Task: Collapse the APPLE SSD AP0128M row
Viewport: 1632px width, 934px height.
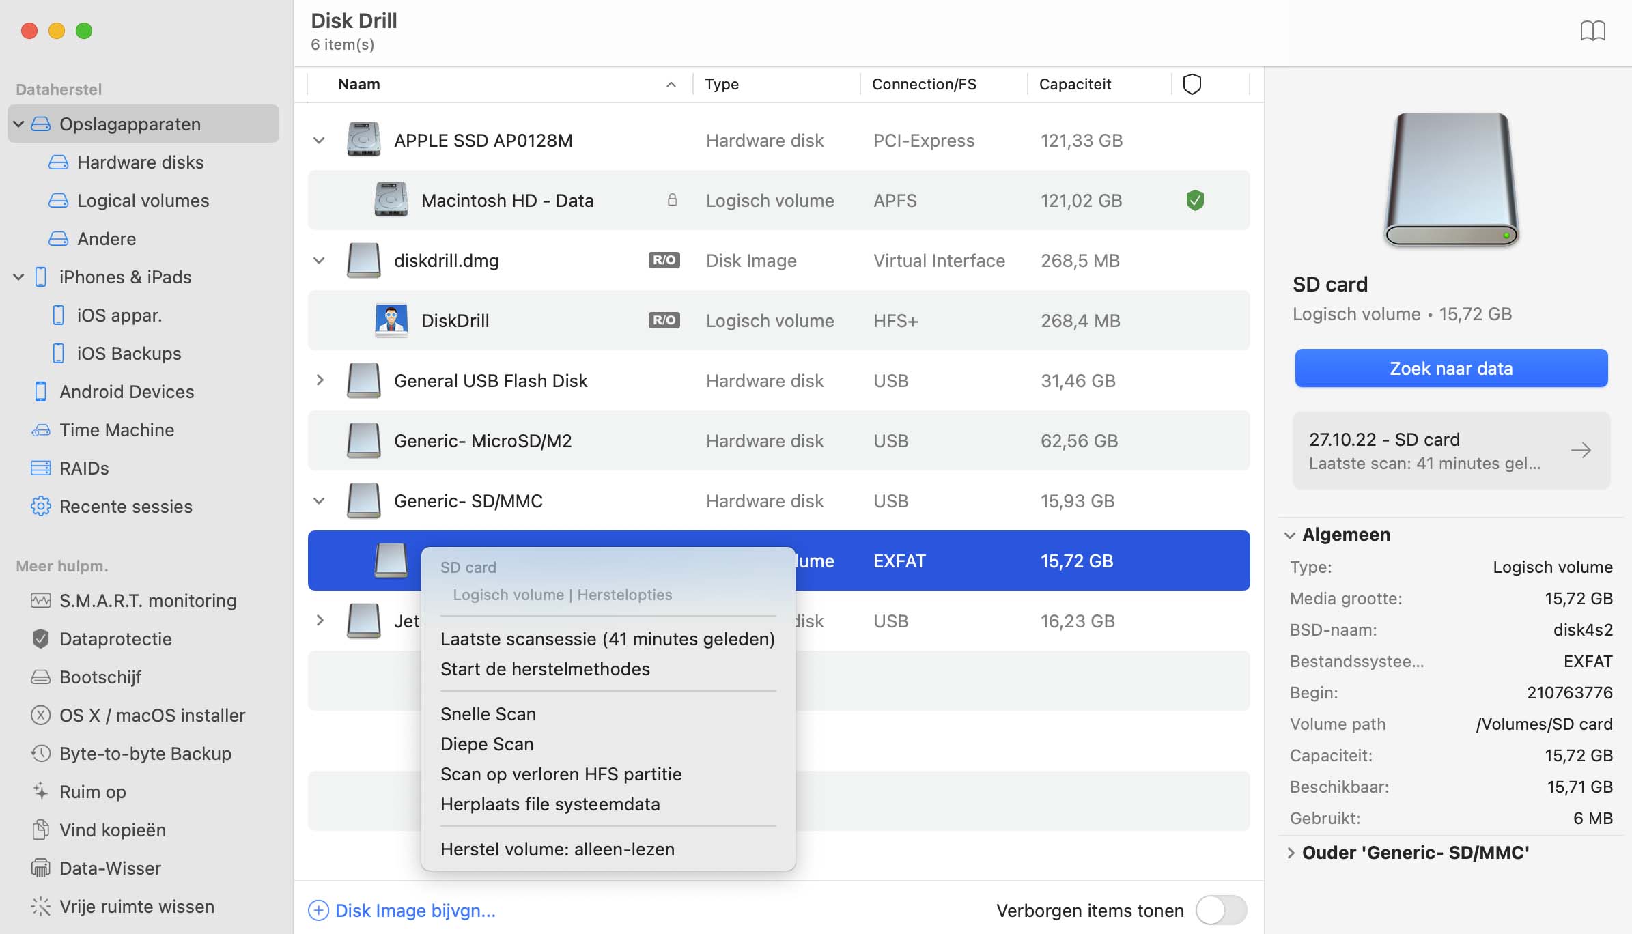Action: pos(319,140)
